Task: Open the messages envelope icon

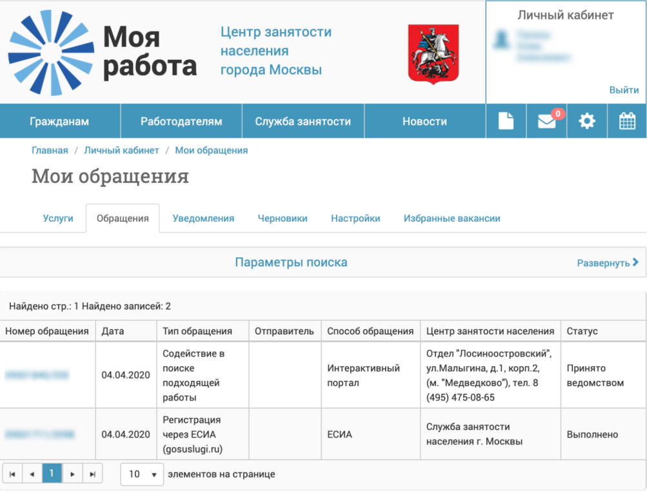Action: [x=546, y=121]
